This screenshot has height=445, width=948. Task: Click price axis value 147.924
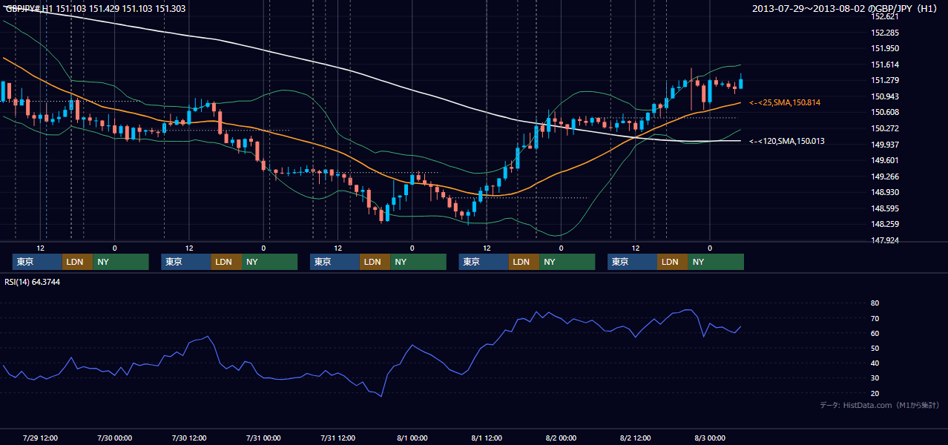click(x=884, y=241)
